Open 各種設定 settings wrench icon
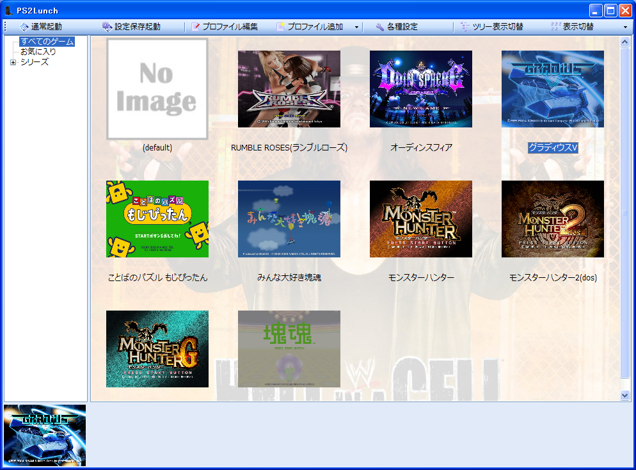Screen dimensions: 636x470 click(x=379, y=27)
